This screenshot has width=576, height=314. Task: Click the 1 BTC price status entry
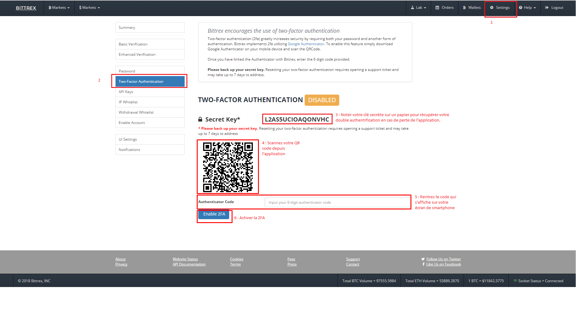pos(486,281)
